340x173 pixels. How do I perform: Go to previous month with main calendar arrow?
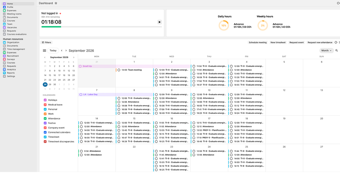tap(61, 50)
